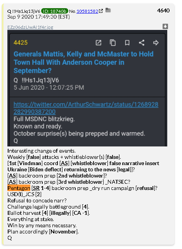Click the underlined AS abbreviation after Vindman coord
This screenshot has width=182, height=249.
(x=64, y=164)
